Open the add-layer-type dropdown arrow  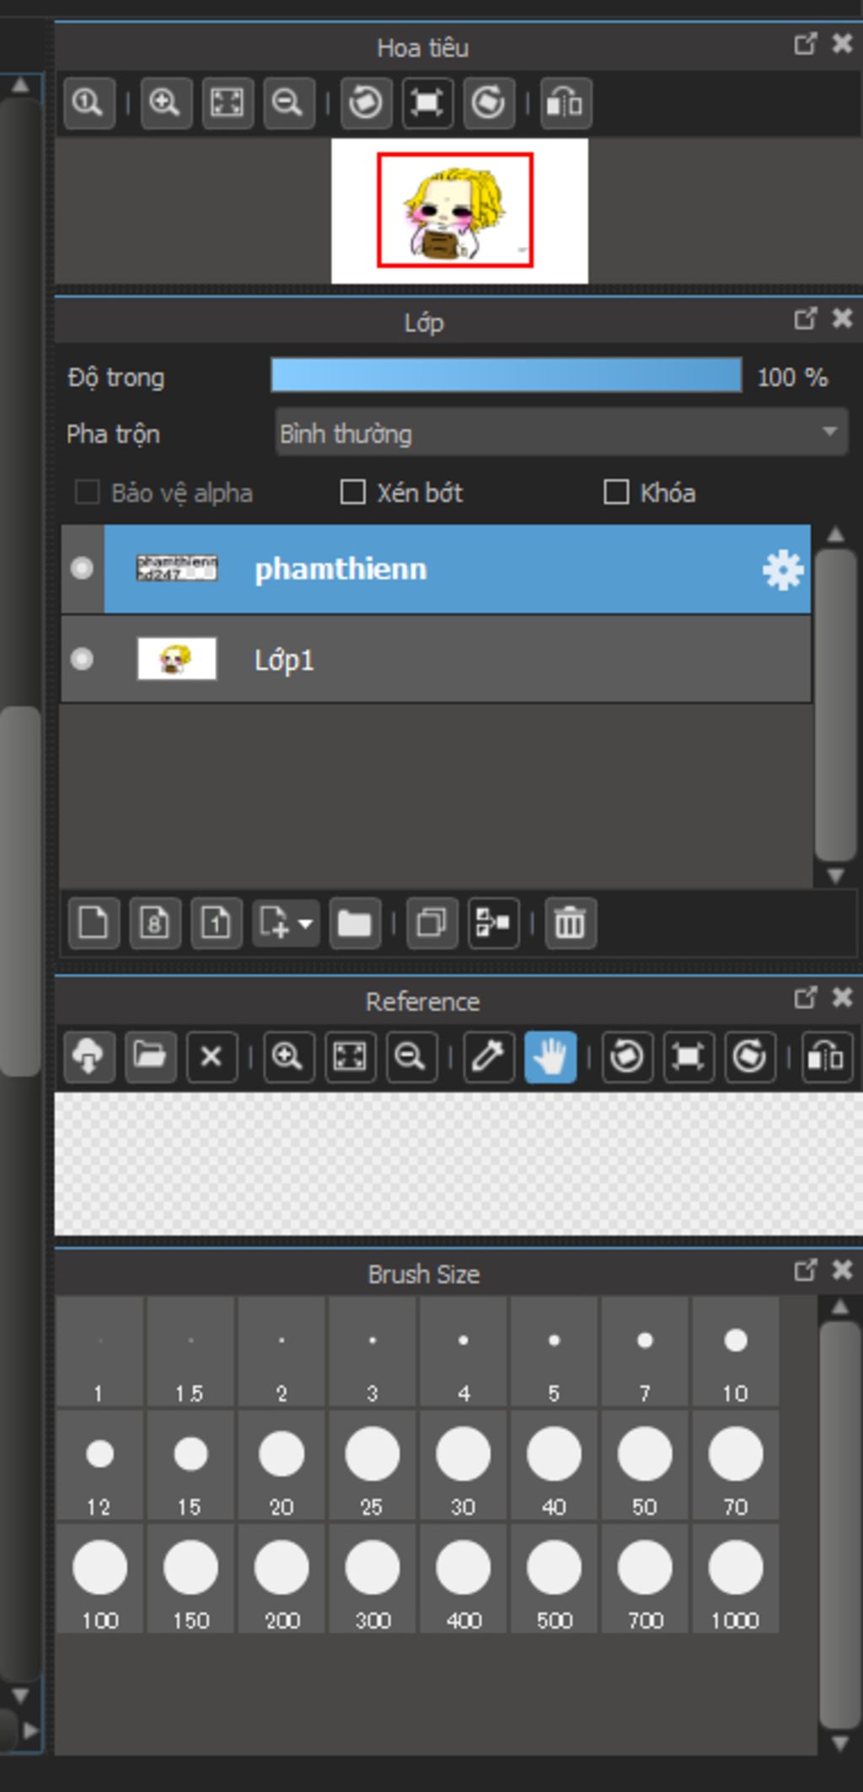306,924
